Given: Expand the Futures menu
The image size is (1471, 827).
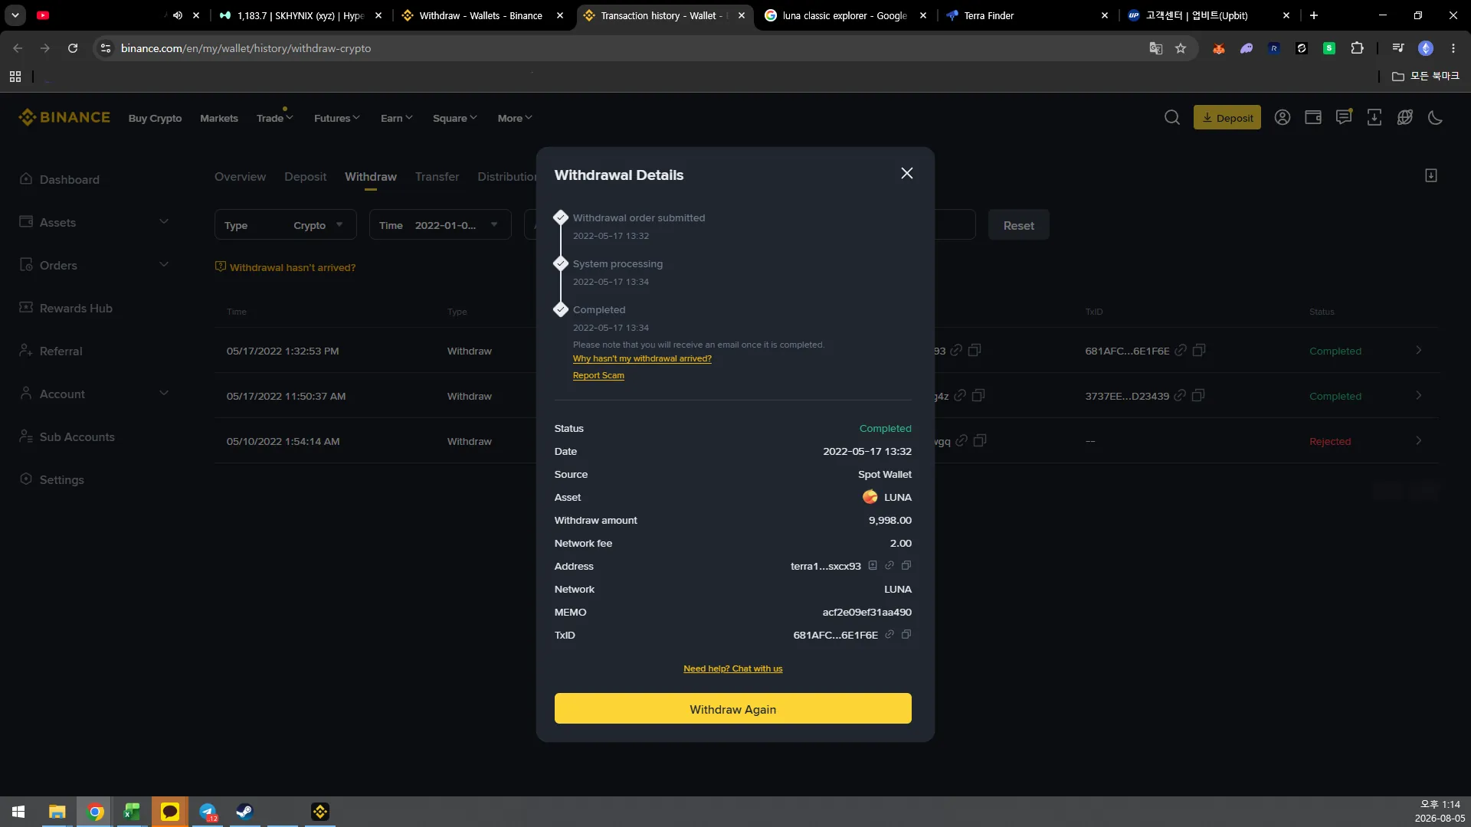Looking at the screenshot, I should click(x=336, y=118).
